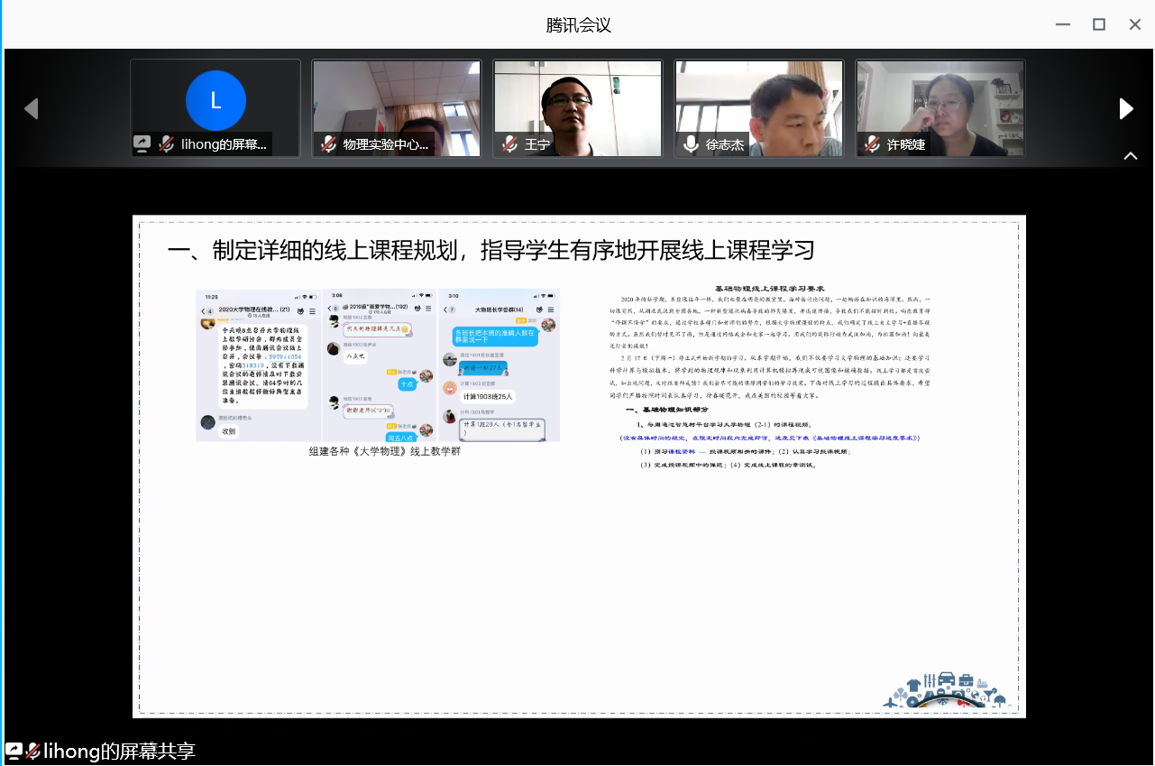The height and width of the screenshot is (766, 1155).
Task: Click the muted mic icon next to 许晓婕
Action: pyautogui.click(x=872, y=143)
